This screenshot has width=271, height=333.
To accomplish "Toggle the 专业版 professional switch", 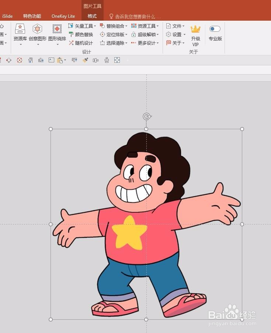I will [x=215, y=29].
